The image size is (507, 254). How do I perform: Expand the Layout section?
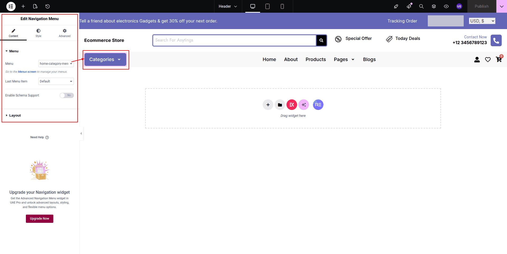point(15,116)
